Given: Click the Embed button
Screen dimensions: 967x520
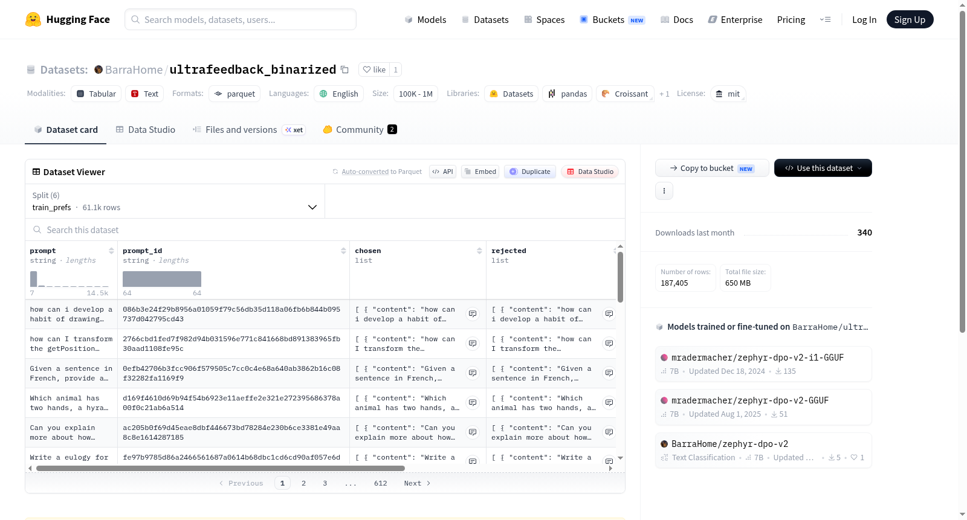Looking at the screenshot, I should pos(480,172).
